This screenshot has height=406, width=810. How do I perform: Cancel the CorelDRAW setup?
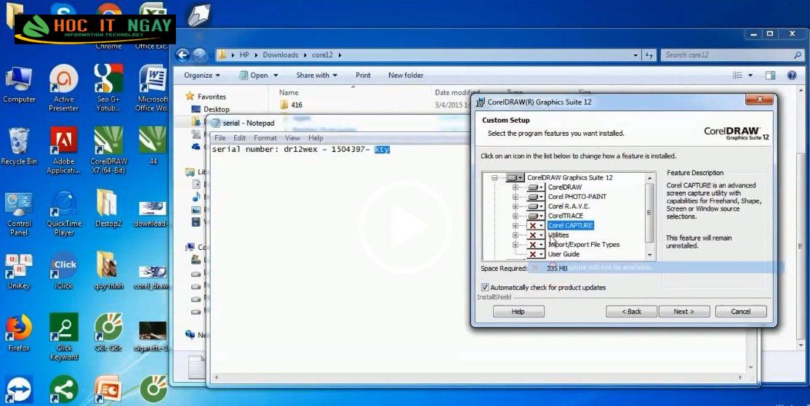point(741,311)
